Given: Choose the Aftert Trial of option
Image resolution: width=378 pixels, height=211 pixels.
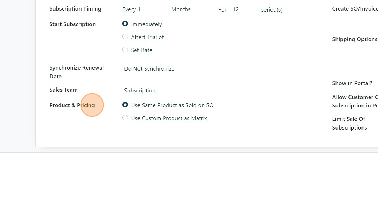Looking at the screenshot, I should pyautogui.click(x=125, y=37).
